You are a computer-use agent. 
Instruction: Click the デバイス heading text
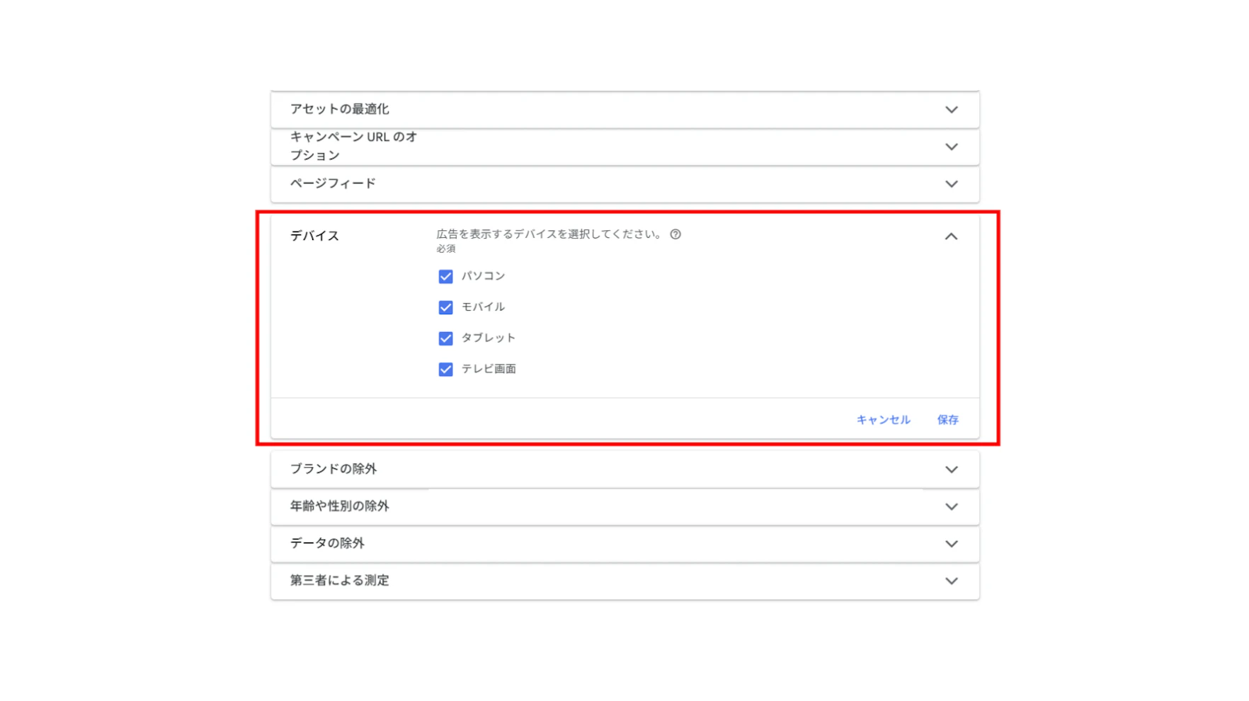[x=314, y=236]
